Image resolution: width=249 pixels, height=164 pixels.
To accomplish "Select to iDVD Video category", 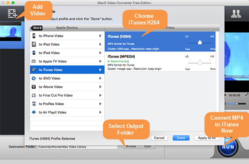I will [x=67, y=78].
